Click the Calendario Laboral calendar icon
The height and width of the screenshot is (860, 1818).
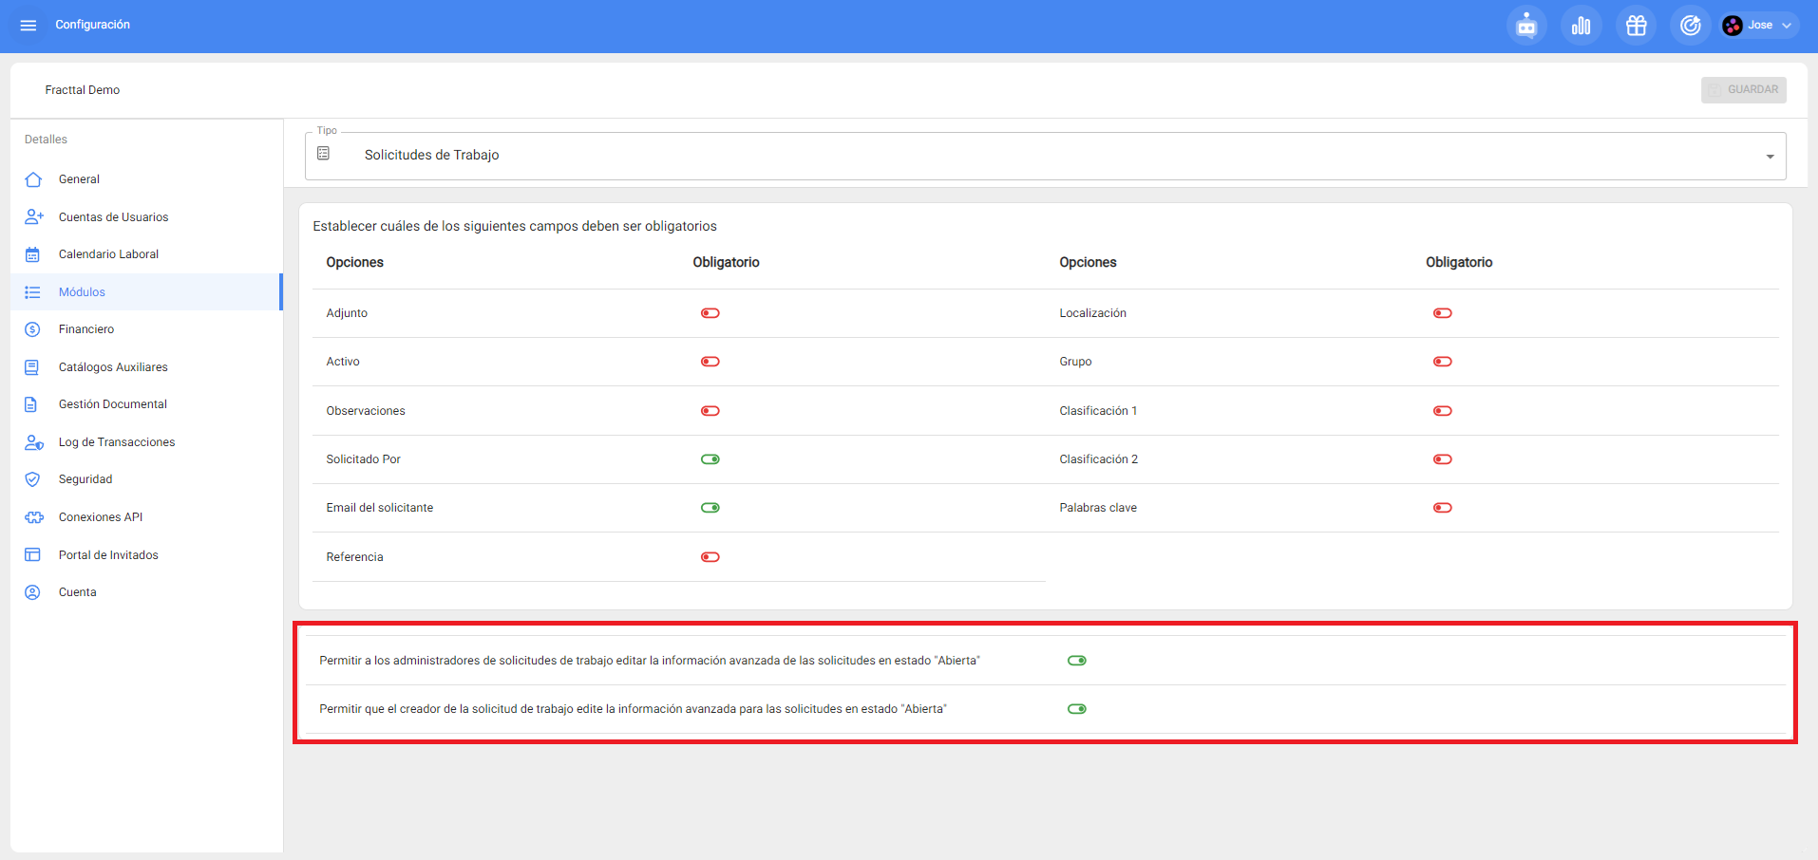[x=33, y=254]
